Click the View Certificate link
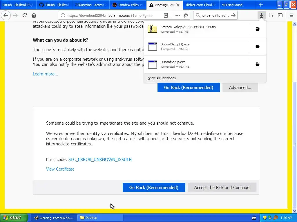The image size is (297, 222). point(60,169)
